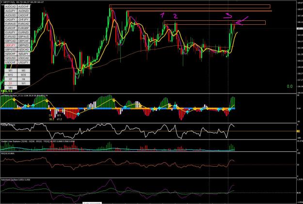This screenshot has width=303, height=204.
Task: Click the green 0.0 value label
Action: click(x=289, y=86)
